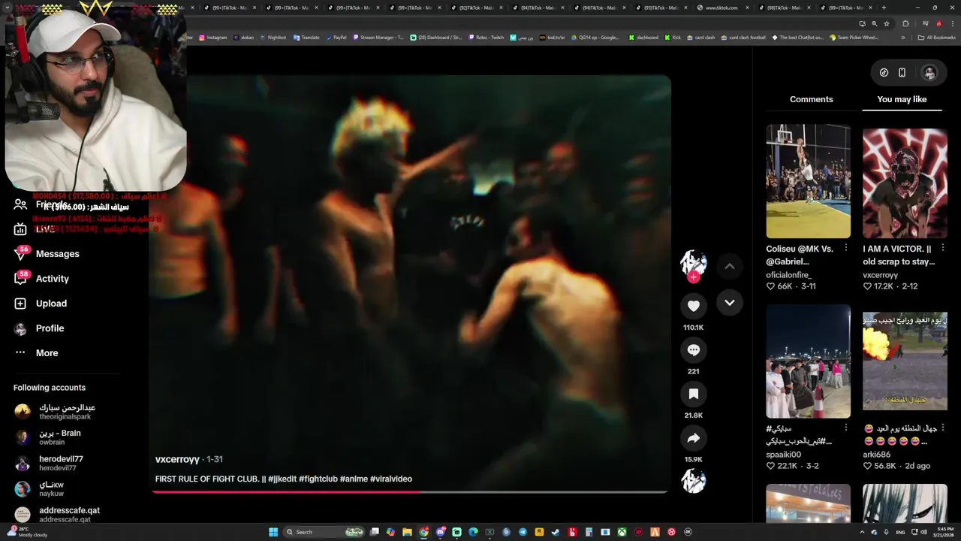Click the #viralvideo hashtag in caption
Screen dimensions: 961x541
(391, 479)
